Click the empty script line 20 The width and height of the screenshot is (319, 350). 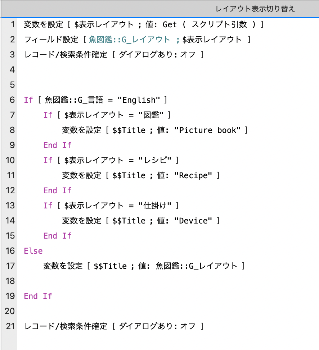pyautogui.click(x=168, y=311)
